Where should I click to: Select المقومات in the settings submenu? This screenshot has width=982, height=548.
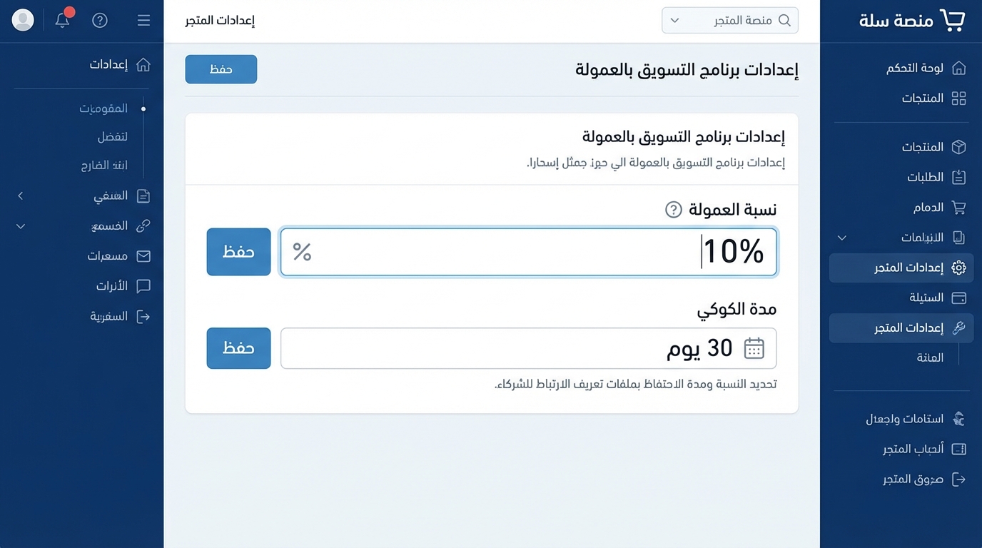(x=103, y=108)
